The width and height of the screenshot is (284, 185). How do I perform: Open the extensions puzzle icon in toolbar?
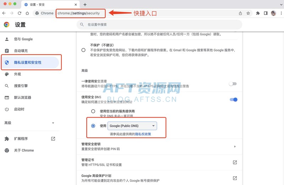click(x=258, y=13)
